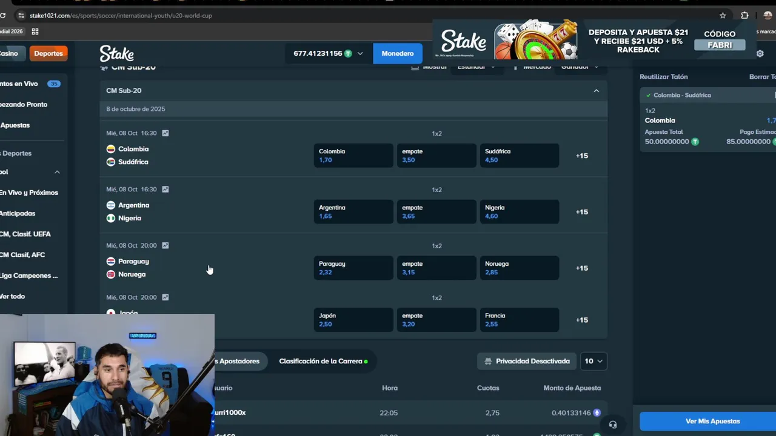Viewport: 776px width, 436px height.
Task: Open Mis Apuestas sidebar item
Action: 16,125
